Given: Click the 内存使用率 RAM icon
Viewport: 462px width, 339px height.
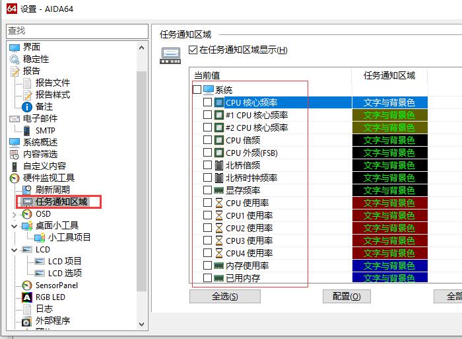Looking at the screenshot, I should click(218, 266).
